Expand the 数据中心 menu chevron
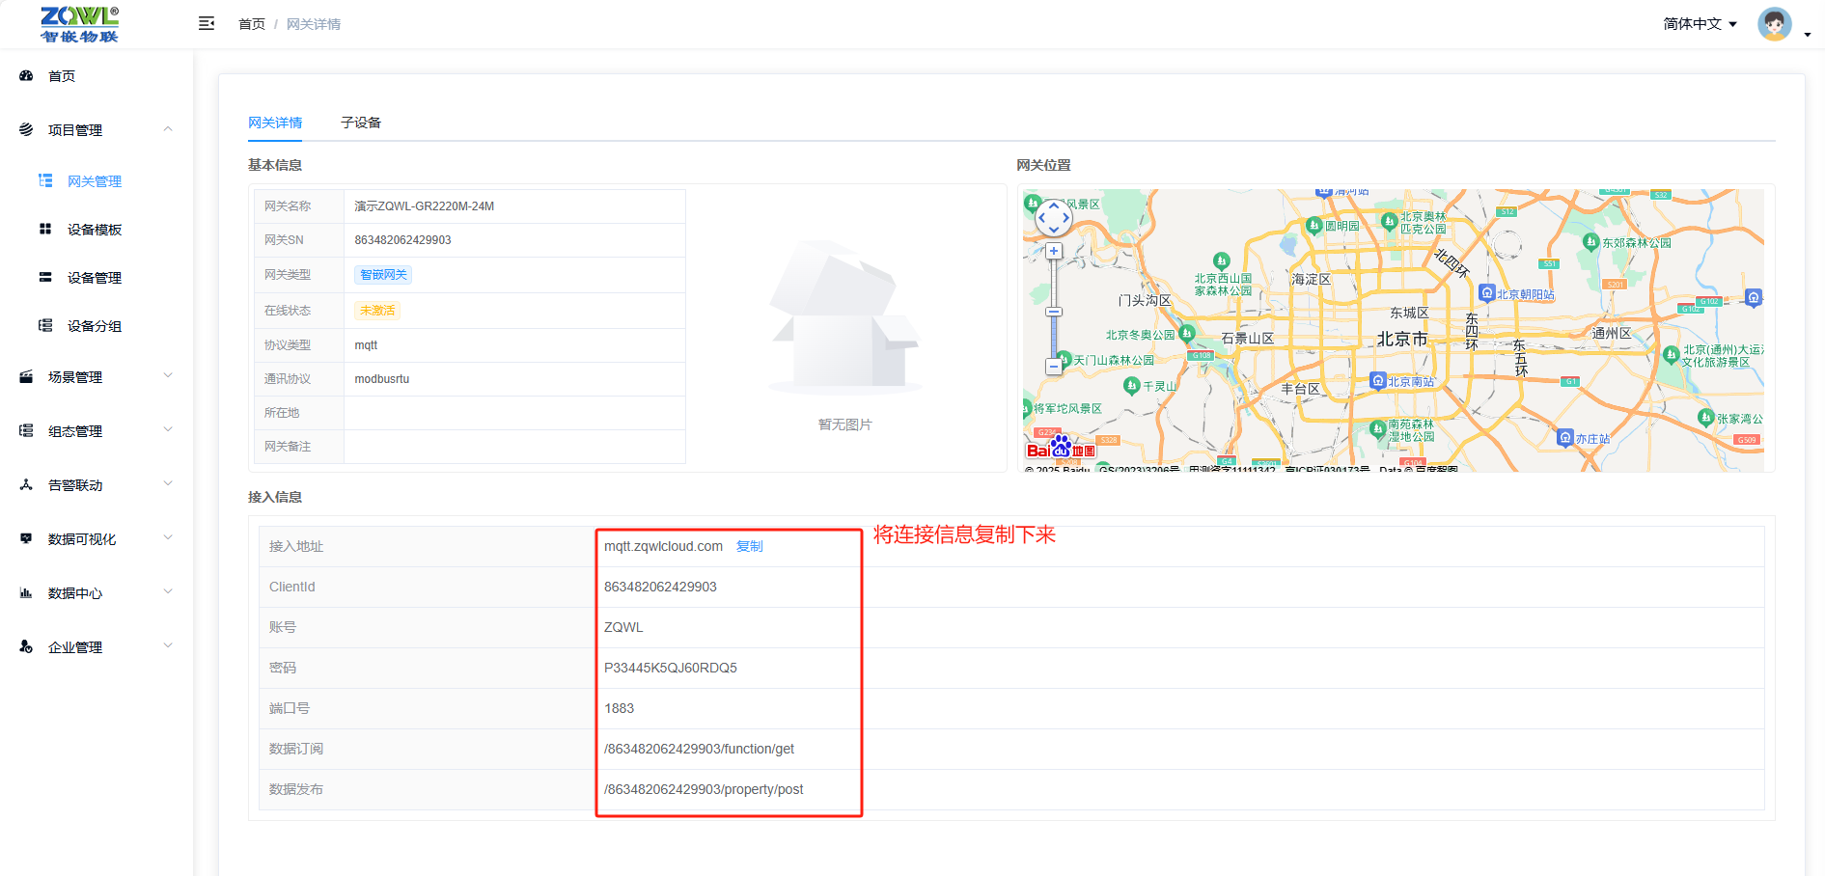The image size is (1825, 876). [168, 592]
